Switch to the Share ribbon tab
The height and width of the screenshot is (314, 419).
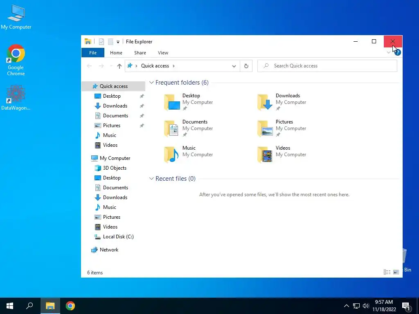pos(140,53)
